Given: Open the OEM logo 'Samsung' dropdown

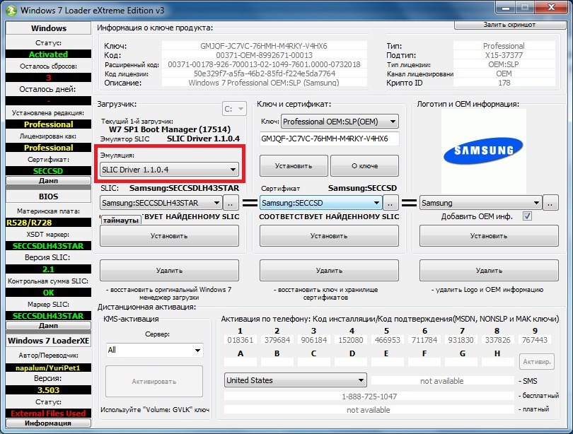Looking at the screenshot, I should click(x=480, y=203).
